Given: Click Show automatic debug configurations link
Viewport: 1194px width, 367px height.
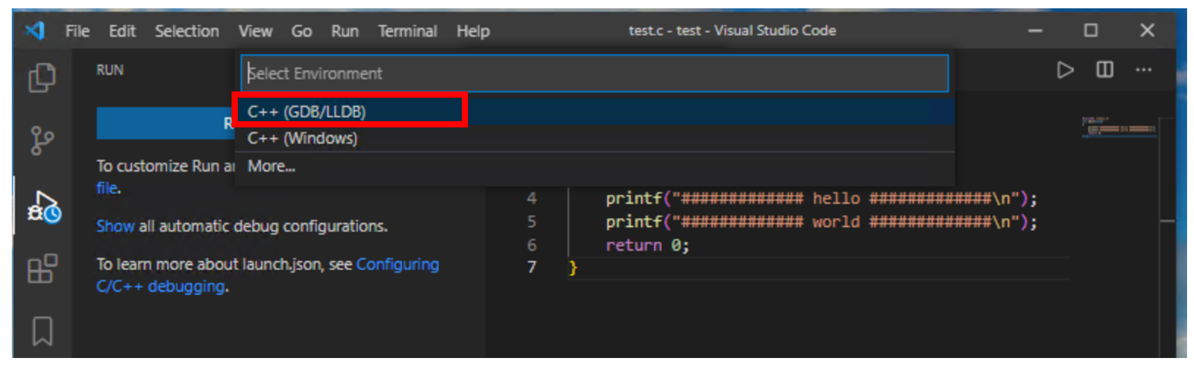Looking at the screenshot, I should pos(115,226).
